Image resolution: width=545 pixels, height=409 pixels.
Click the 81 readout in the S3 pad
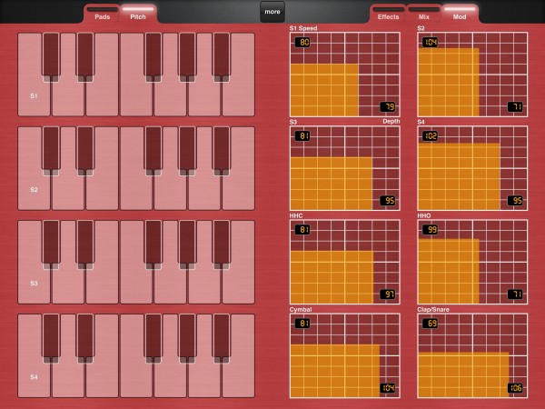point(302,136)
